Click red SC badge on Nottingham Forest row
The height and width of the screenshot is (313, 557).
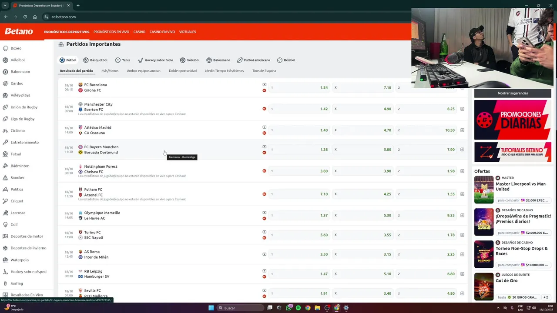(x=264, y=171)
